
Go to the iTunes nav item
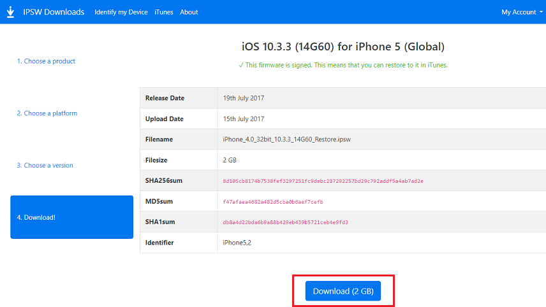(x=164, y=12)
